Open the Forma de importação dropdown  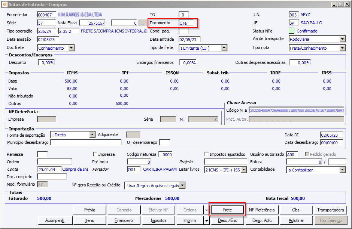92,135
